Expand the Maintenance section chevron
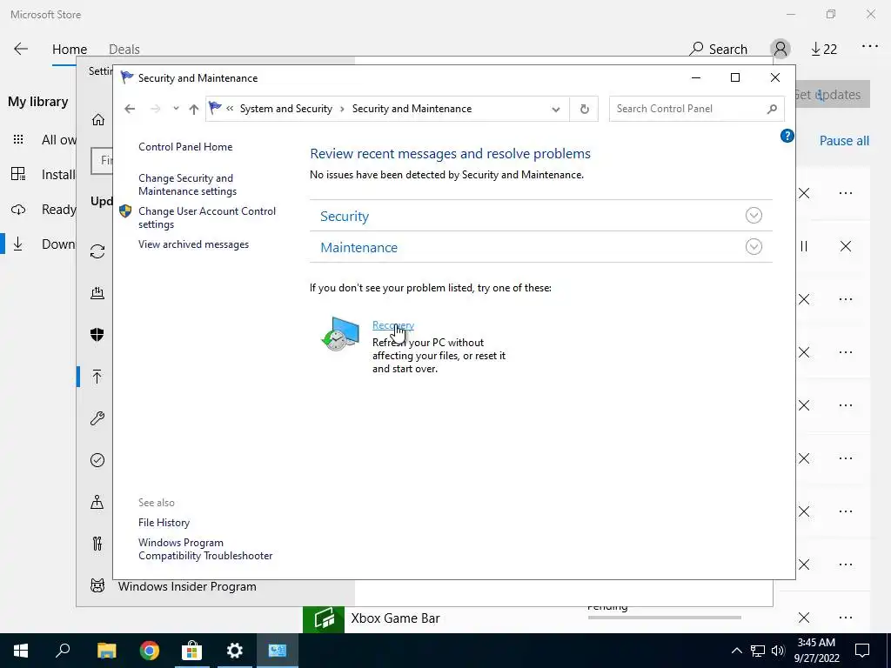This screenshot has height=668, width=891. (x=754, y=246)
